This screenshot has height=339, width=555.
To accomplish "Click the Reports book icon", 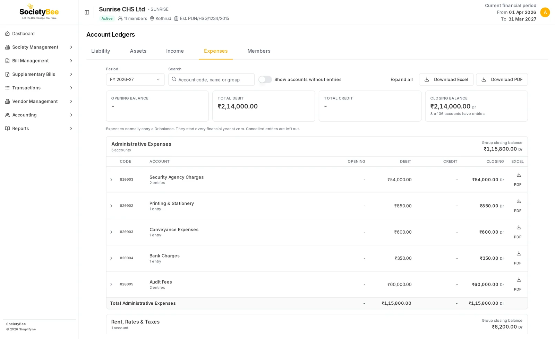I will 7,128.
